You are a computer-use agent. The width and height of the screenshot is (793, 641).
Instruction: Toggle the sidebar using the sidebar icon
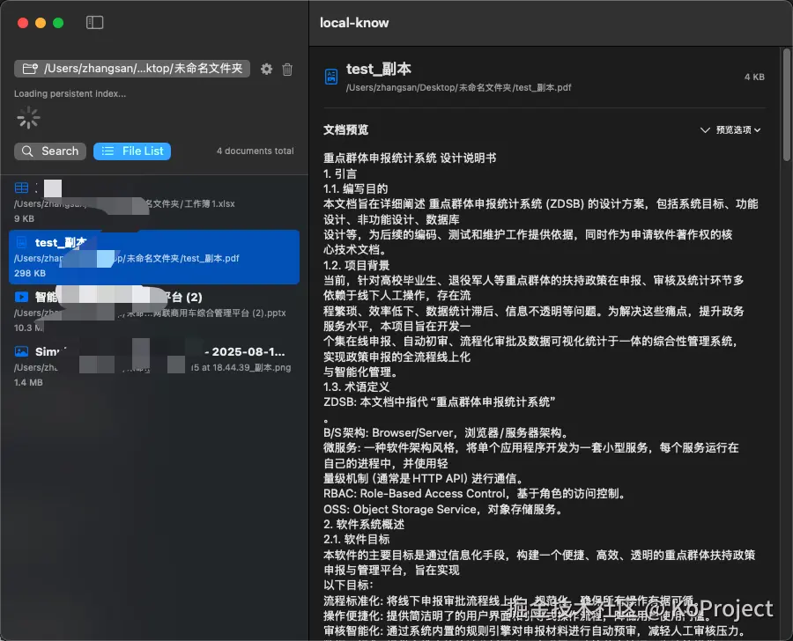pos(94,23)
